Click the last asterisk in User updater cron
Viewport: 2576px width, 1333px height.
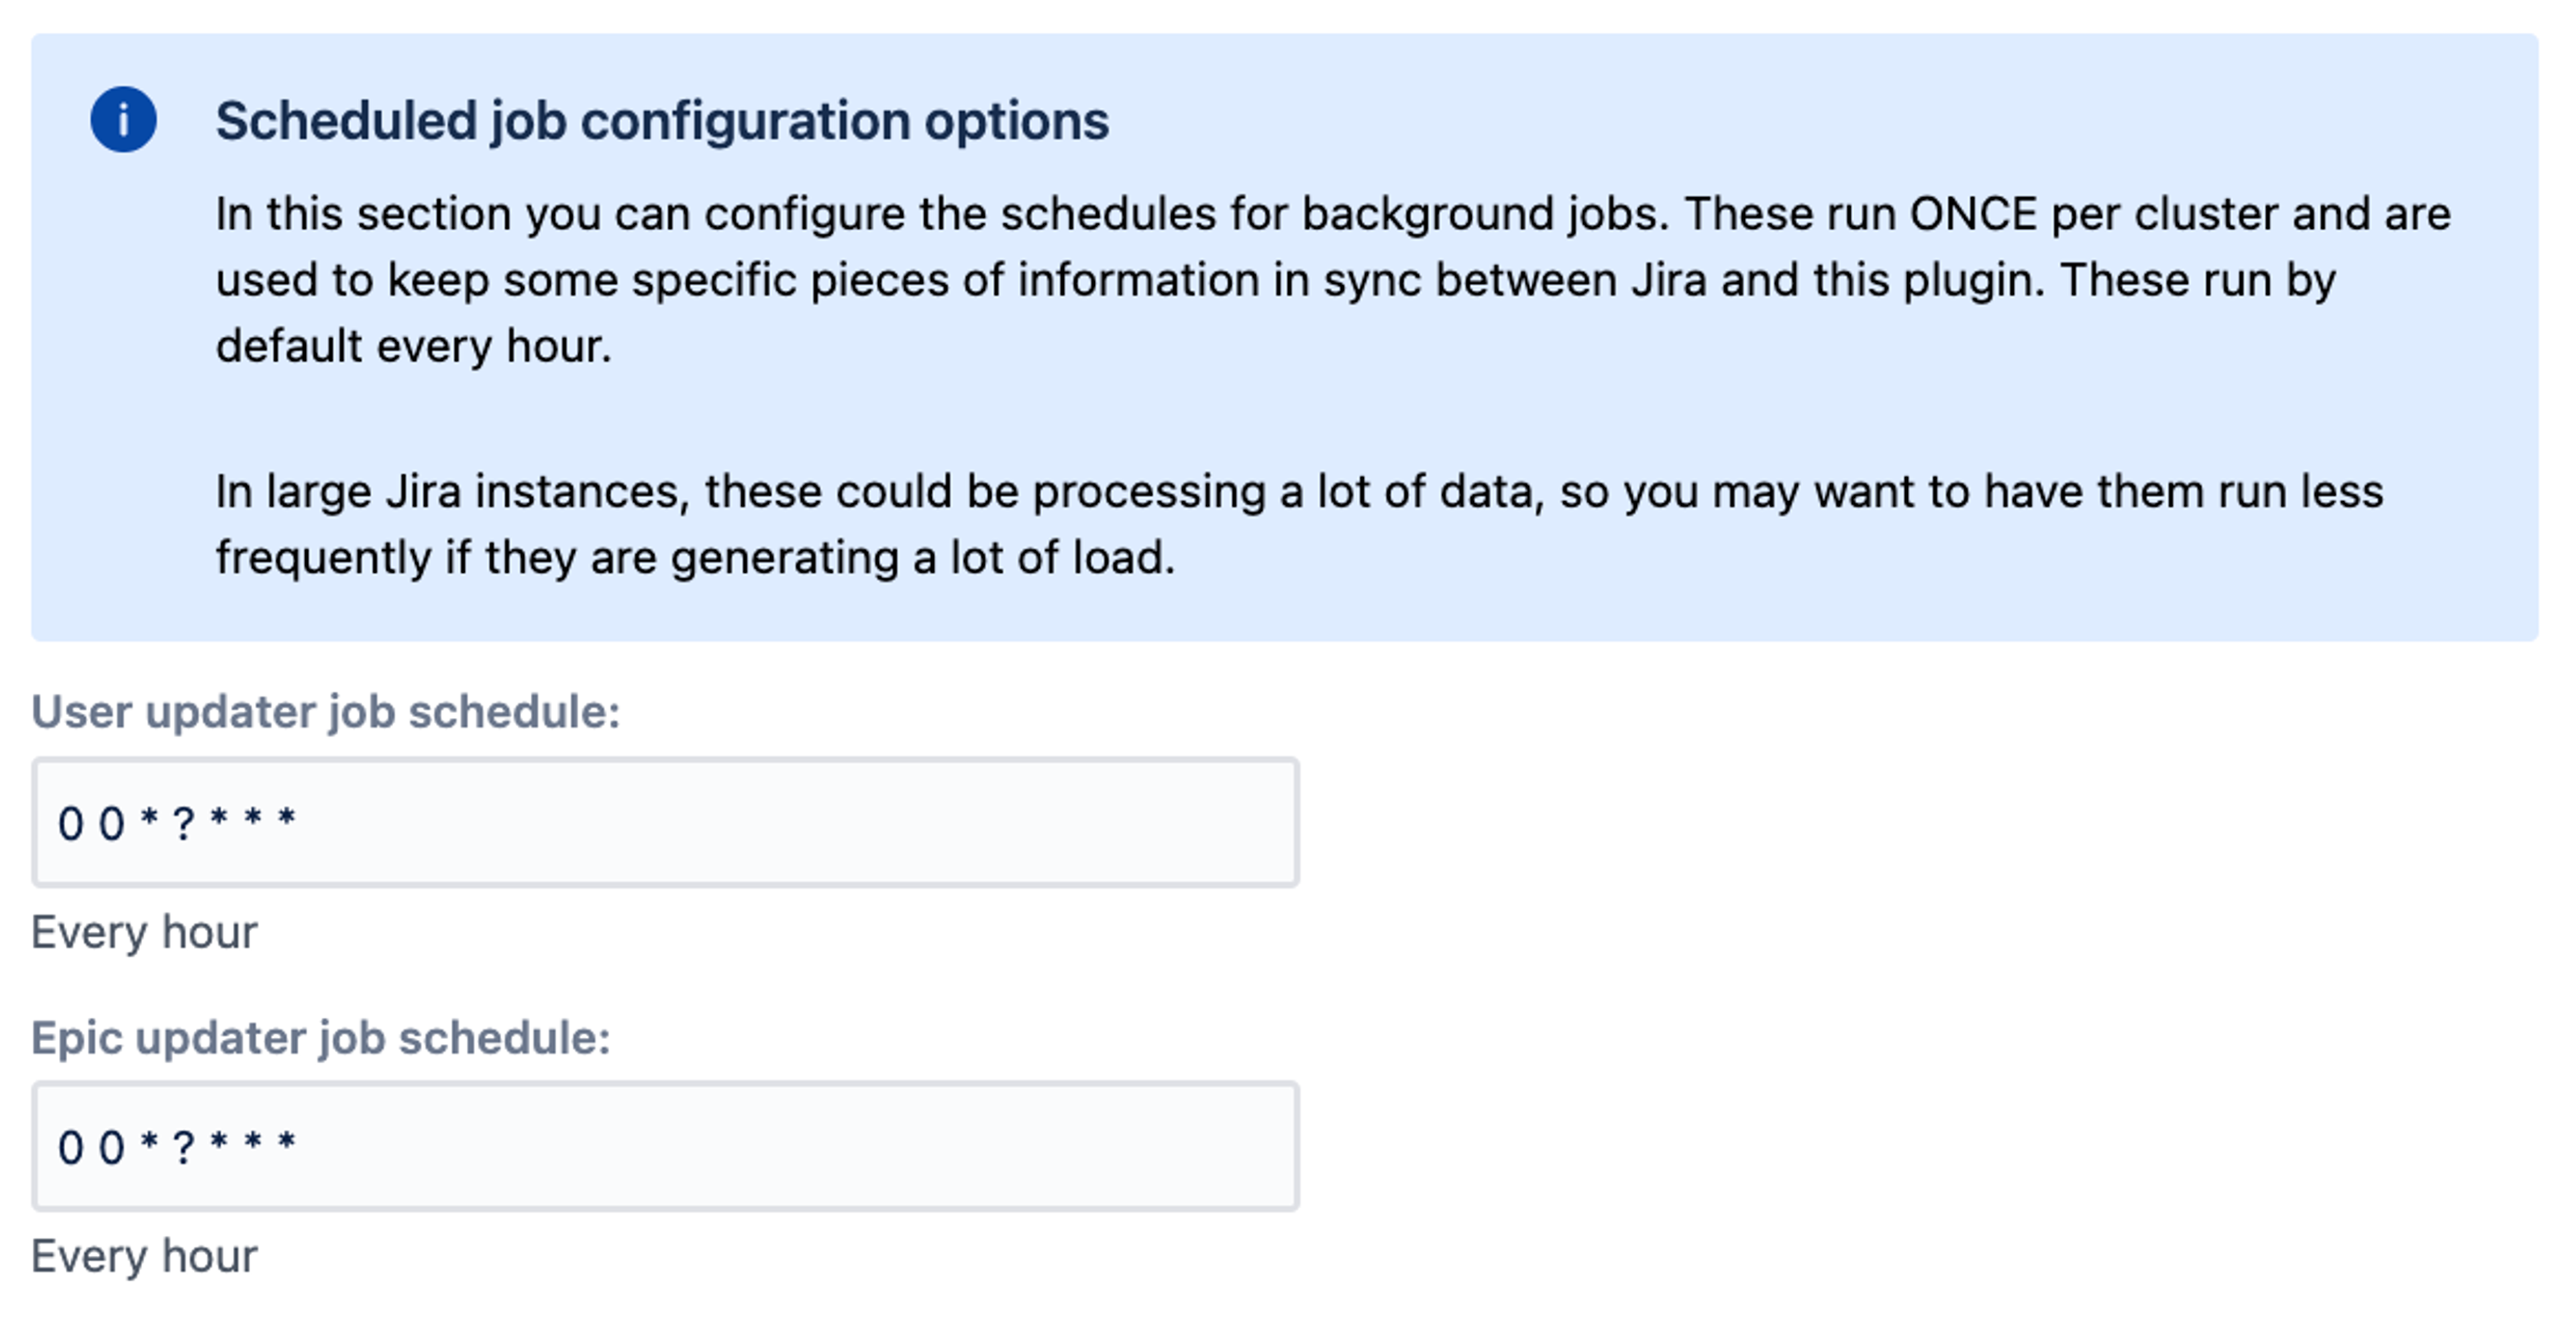coord(287,818)
